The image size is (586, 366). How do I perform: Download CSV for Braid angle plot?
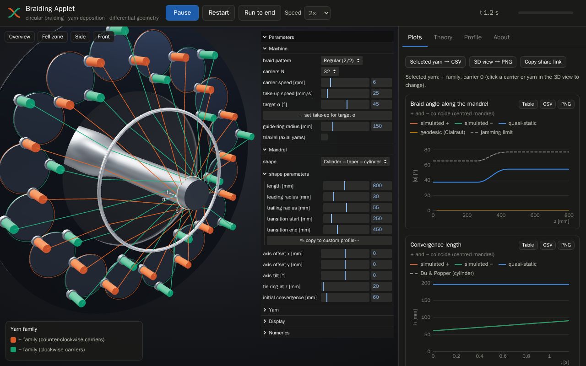click(548, 104)
